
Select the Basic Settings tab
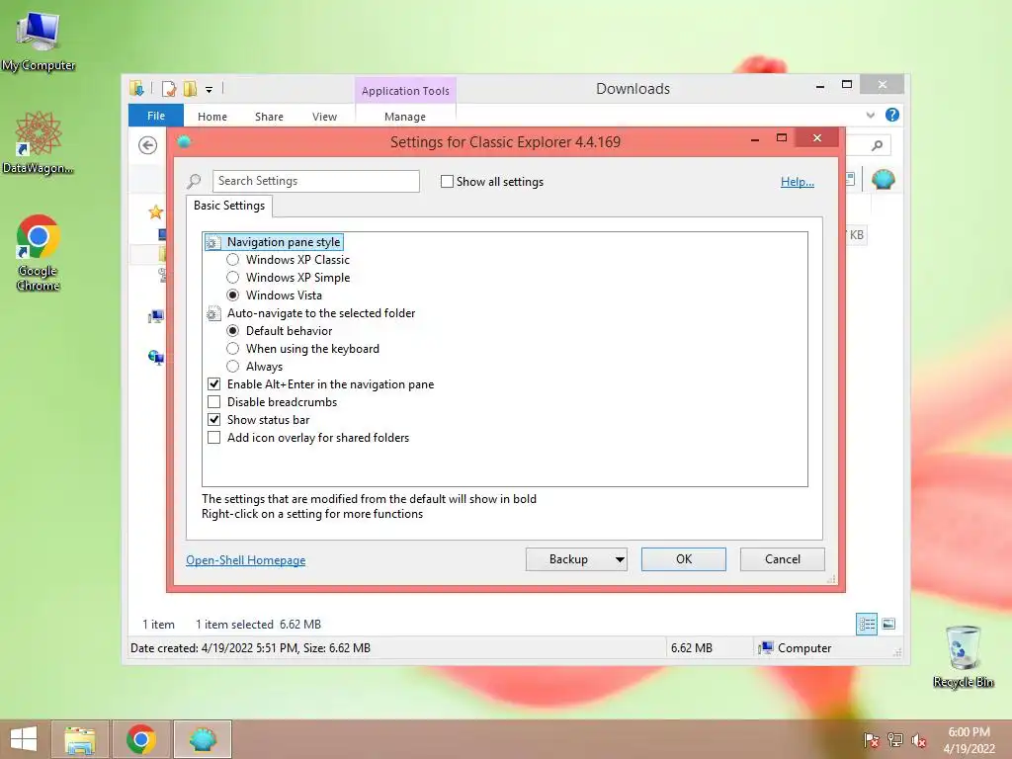pos(229,206)
